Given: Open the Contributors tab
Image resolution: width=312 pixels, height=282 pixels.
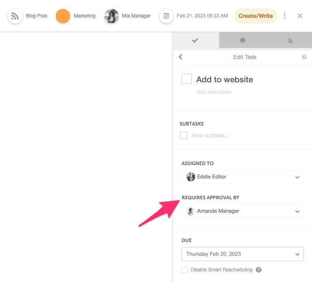Looking at the screenshot, I should coord(290,40).
